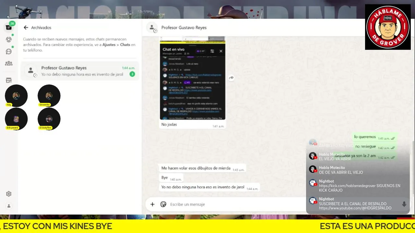Select the Erik pasará participant avatar
This screenshot has height=233, width=415.
pyautogui.click(x=16, y=119)
